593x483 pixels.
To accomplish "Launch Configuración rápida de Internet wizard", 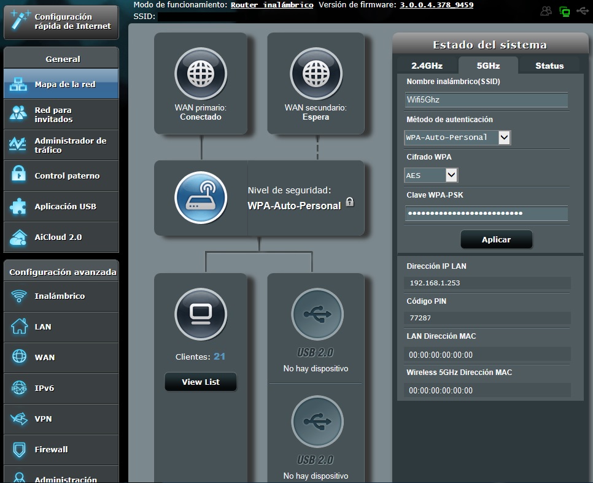I will coord(61,21).
